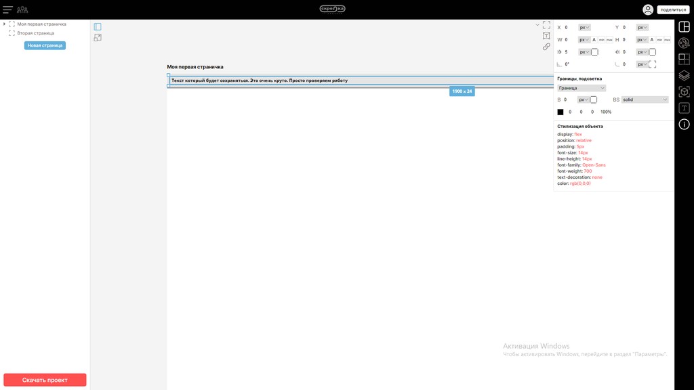Viewport: 694px width, 390px height.
Task: Enable max height toggle
Action: [667, 40]
